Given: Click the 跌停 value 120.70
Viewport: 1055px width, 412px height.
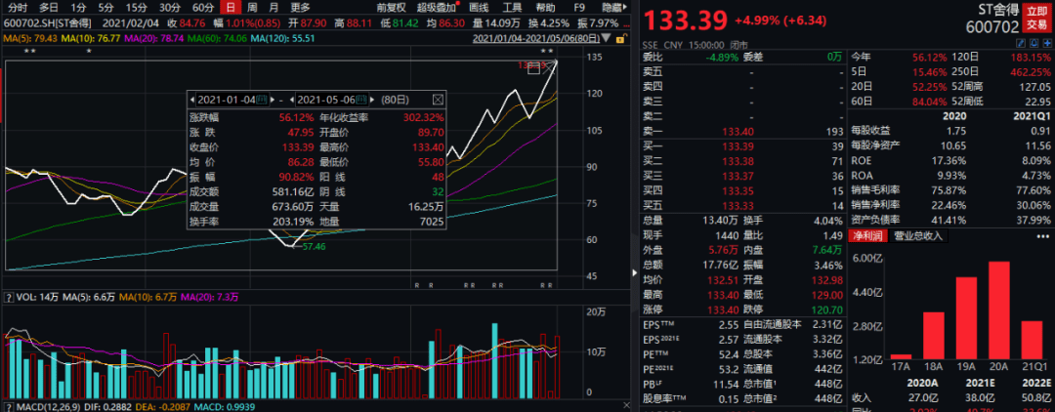Looking at the screenshot, I should [x=827, y=309].
